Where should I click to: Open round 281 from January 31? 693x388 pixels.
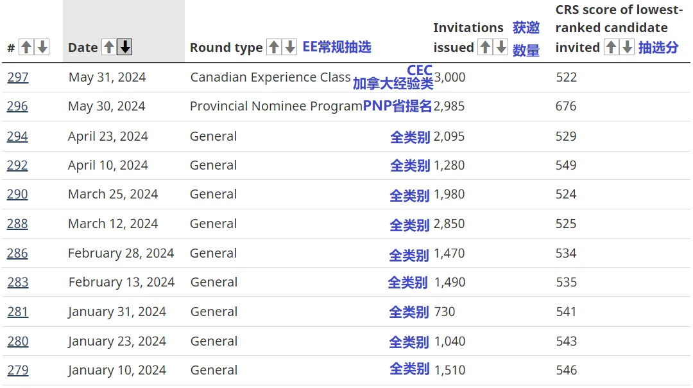(17, 312)
